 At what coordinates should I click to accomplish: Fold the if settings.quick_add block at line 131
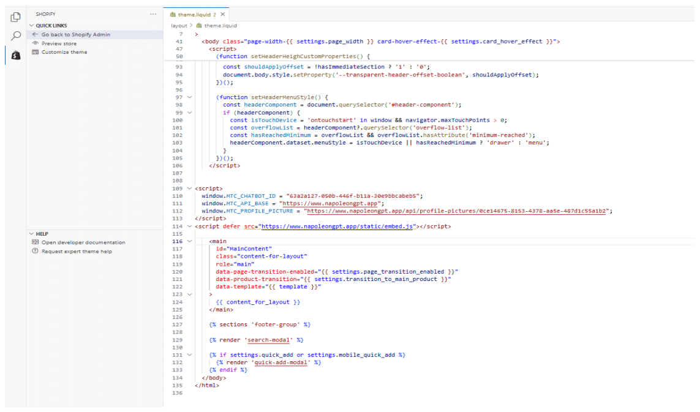coord(189,355)
